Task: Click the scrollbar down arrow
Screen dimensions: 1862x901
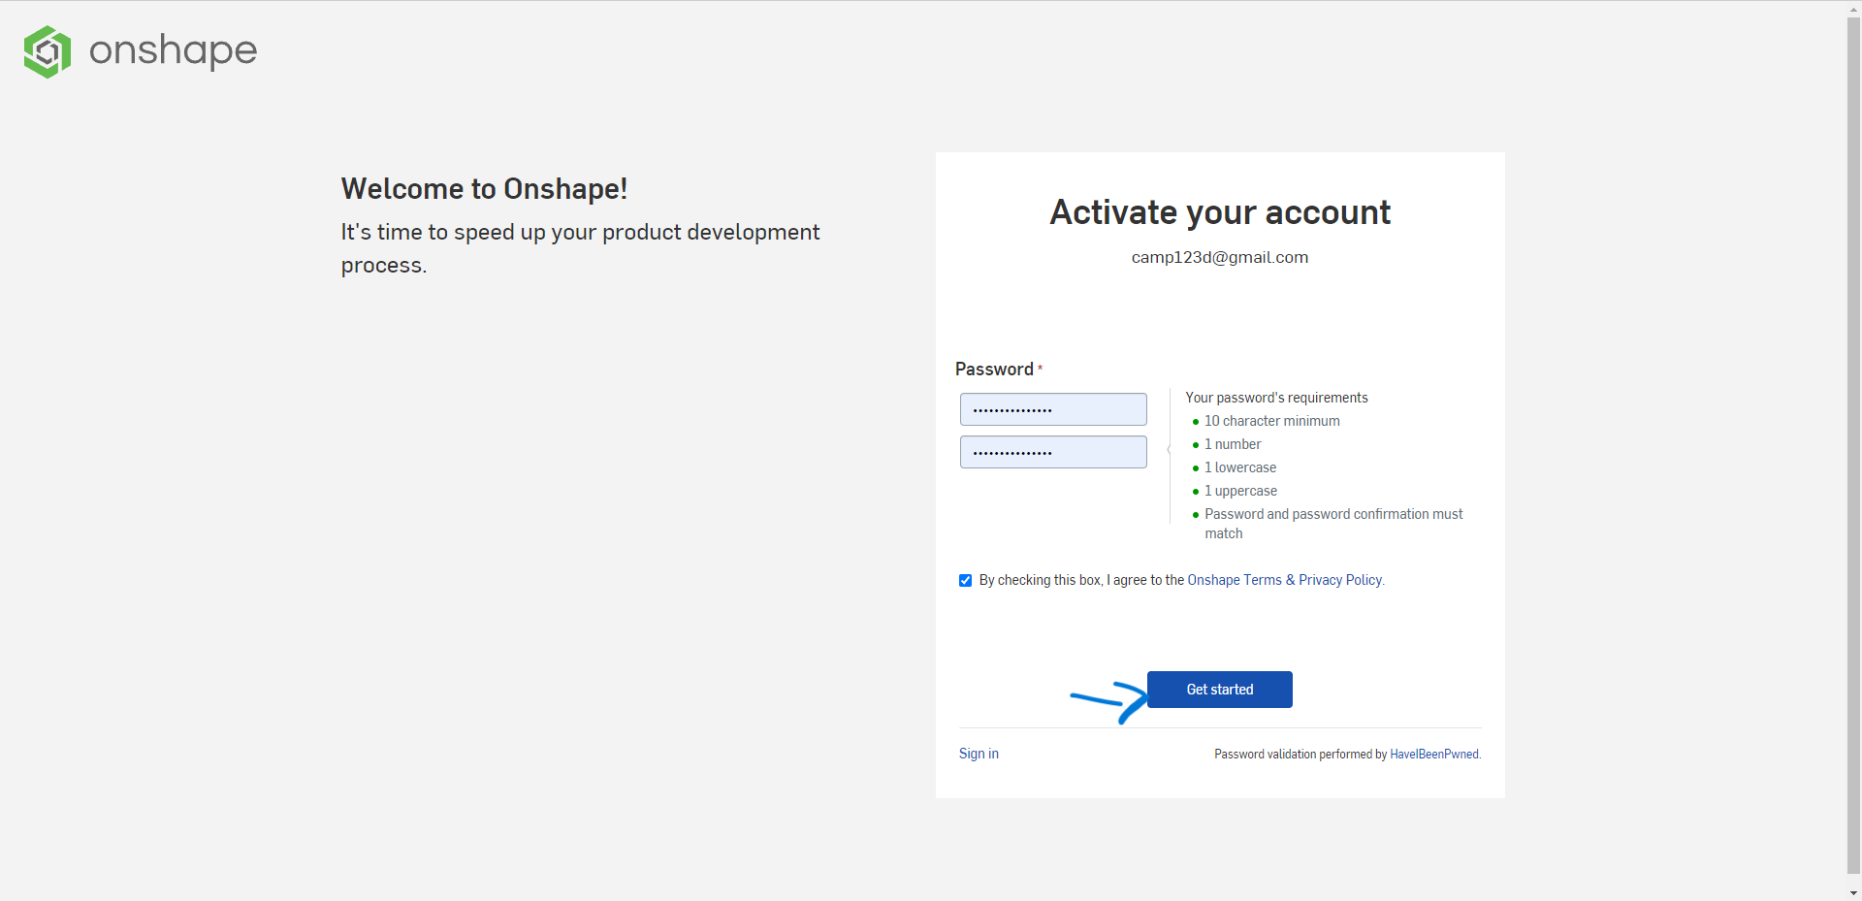Action: [1853, 893]
